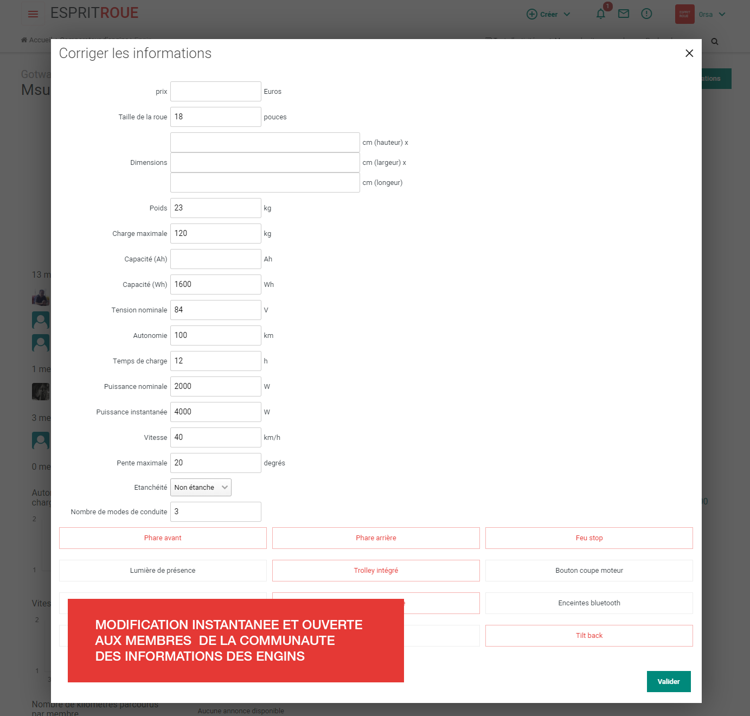Click the search magnifier icon
Screen dimensions: 750x716
click(715, 42)
